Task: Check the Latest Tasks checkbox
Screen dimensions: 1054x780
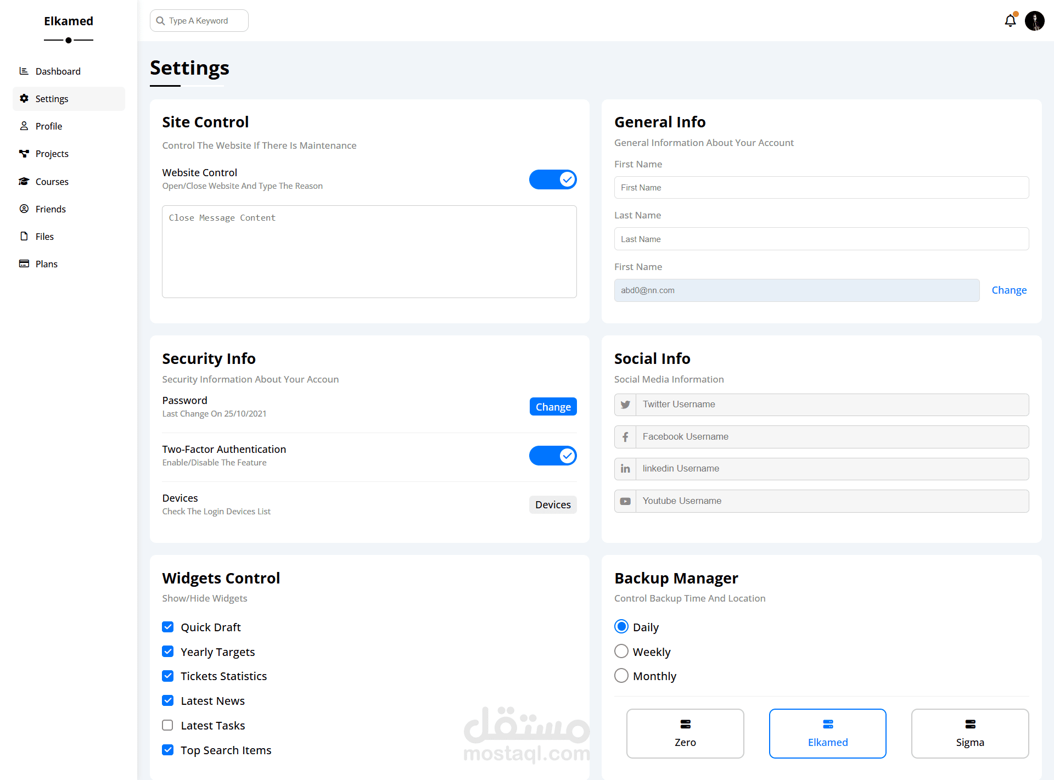Action: 168,725
